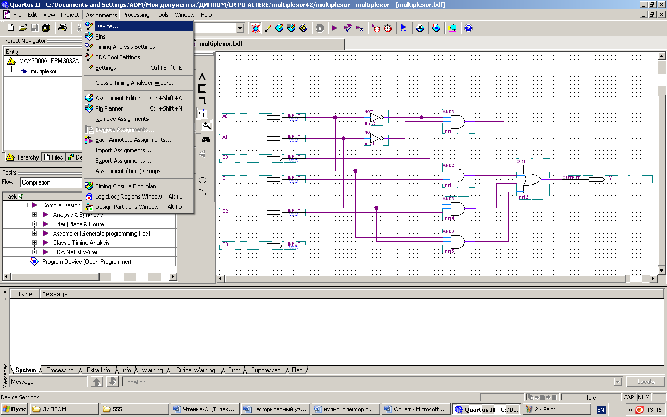
Task: Click the Locate button
Action: [646, 382]
